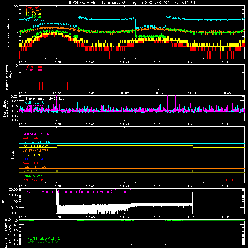The width and height of the screenshot is (248, 248).
Task: Select the 6-12 keV legend label
Action: click(33, 11)
